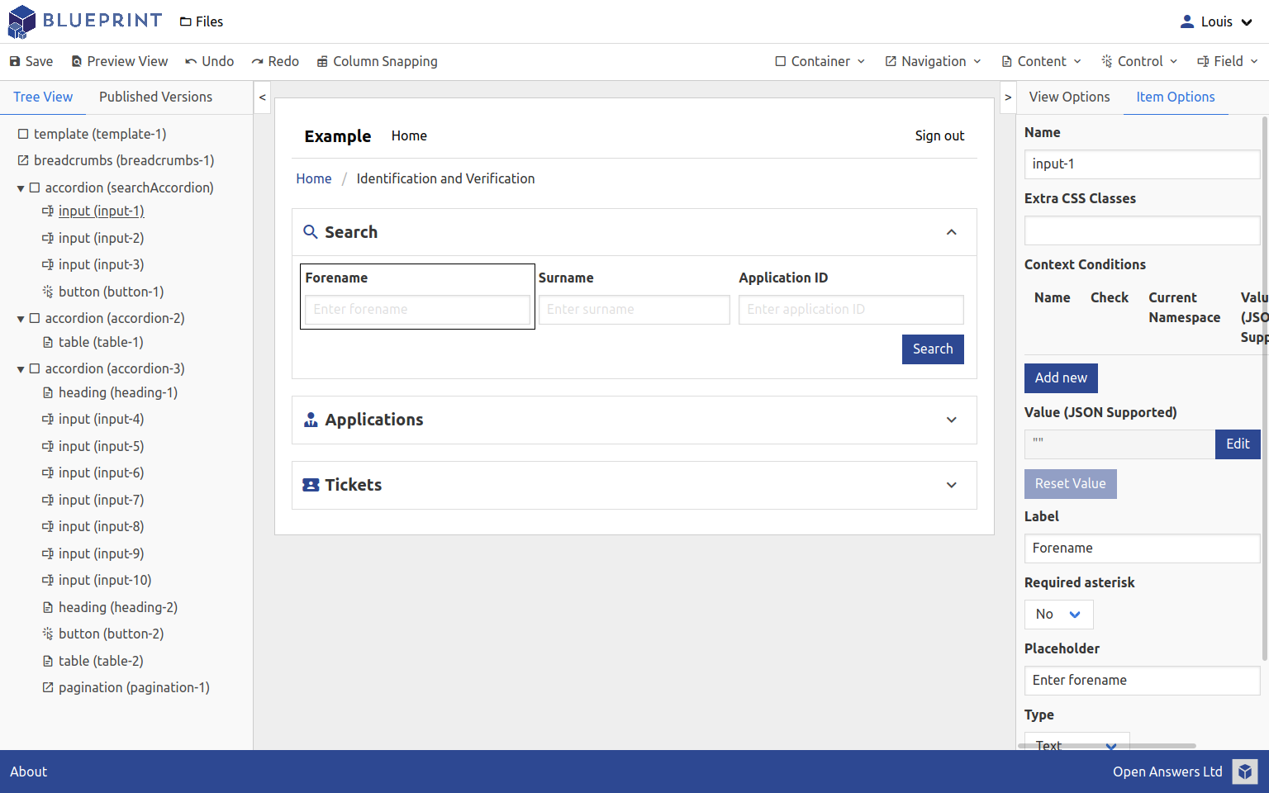Screen dimensions: 1269x793
Task: Click the Enter surname input field
Action: click(x=634, y=309)
